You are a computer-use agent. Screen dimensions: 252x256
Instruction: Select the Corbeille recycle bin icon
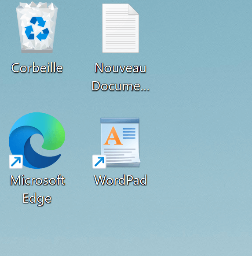pos(37,27)
